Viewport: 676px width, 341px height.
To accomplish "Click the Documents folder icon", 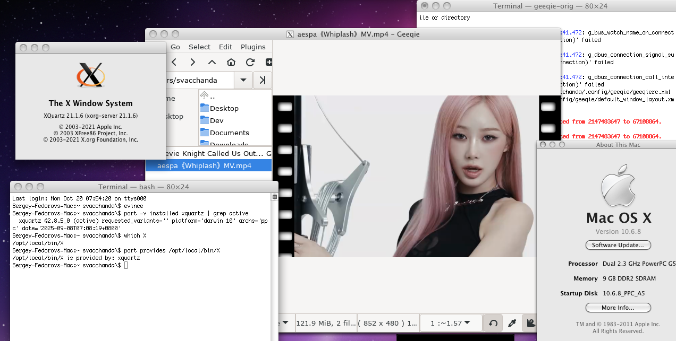I will click(205, 132).
